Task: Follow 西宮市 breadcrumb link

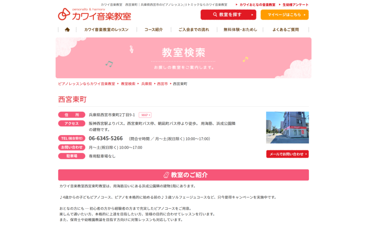Action: point(162,84)
